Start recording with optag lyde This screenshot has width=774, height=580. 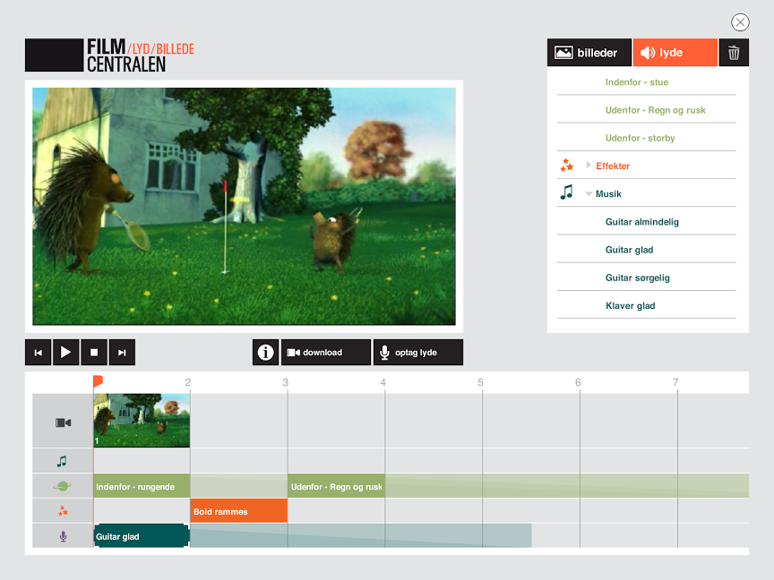coord(418,352)
